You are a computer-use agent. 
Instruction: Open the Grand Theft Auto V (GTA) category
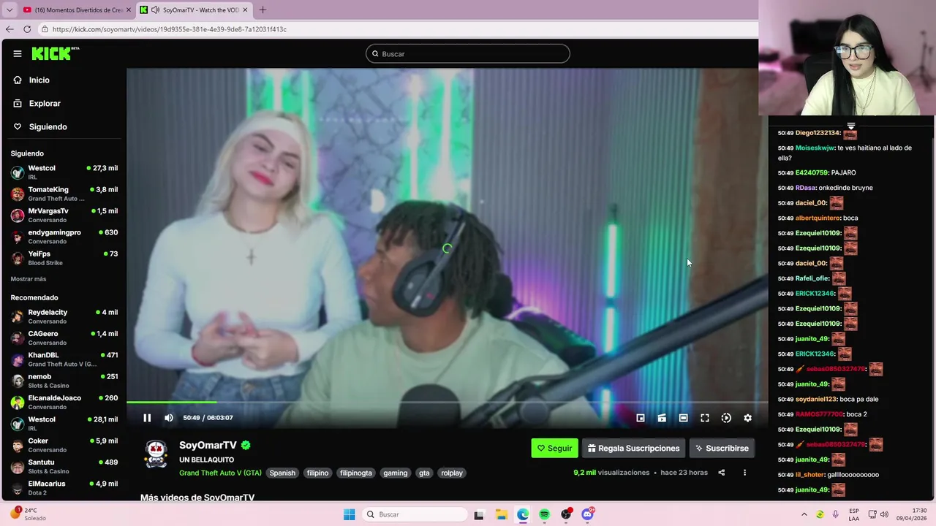[x=220, y=473]
